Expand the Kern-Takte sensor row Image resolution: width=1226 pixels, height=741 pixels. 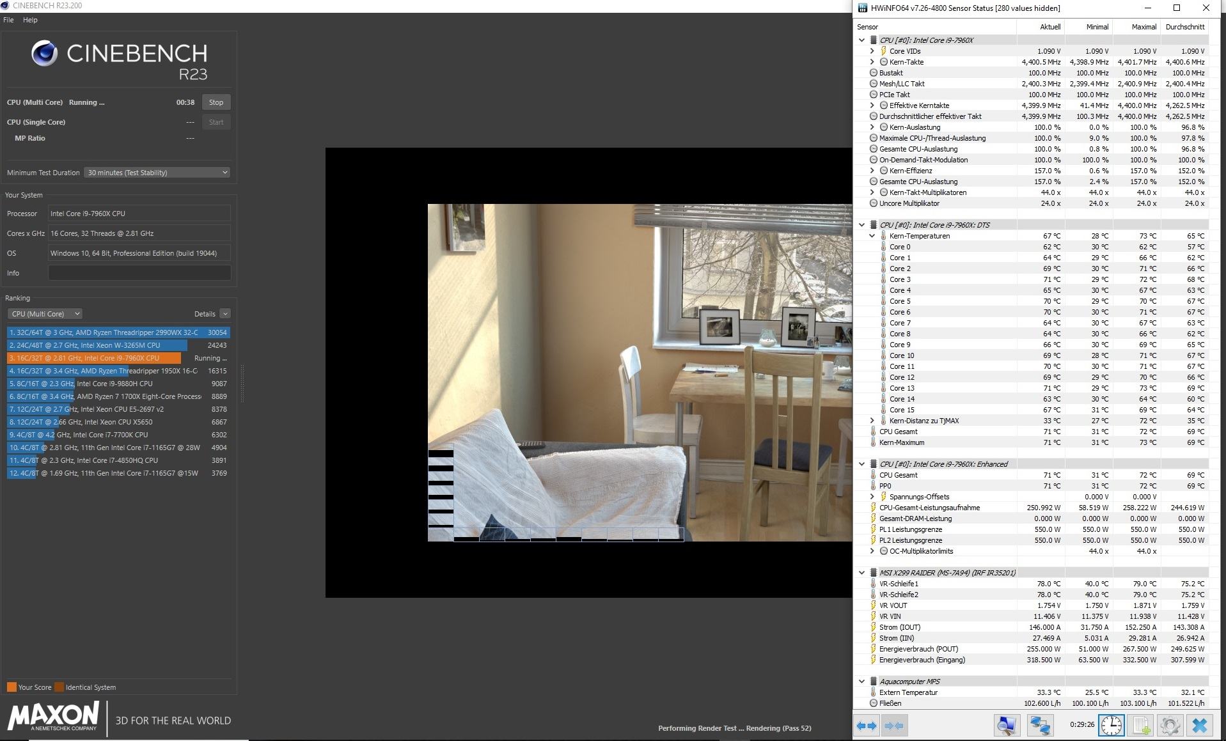872,62
